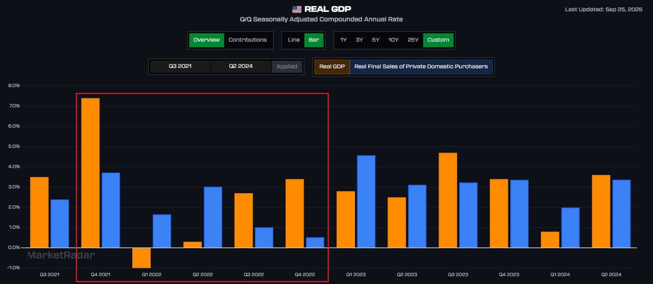This screenshot has width=653, height=284.
Task: Toggle Real Final Sales of Private Domestic Purchasers series
Action: tap(421, 67)
